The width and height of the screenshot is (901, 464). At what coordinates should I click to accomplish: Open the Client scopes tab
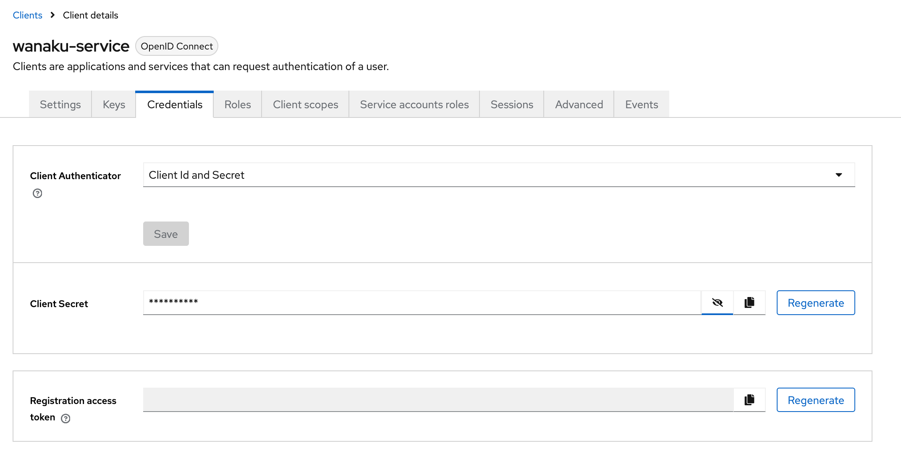coord(305,104)
